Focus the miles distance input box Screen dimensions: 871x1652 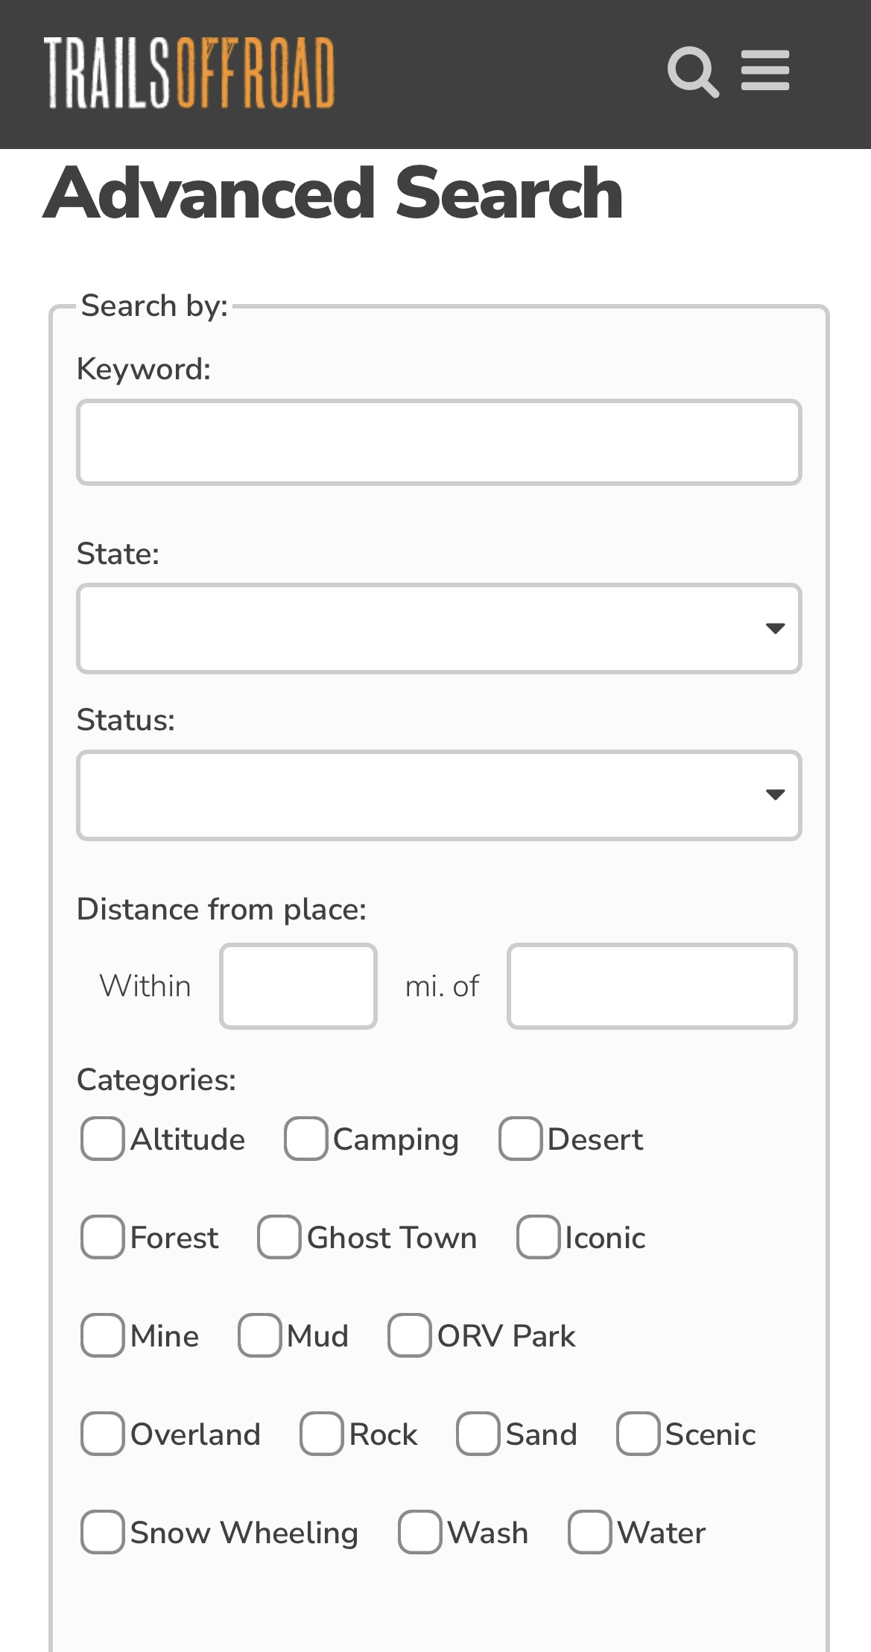coord(298,986)
